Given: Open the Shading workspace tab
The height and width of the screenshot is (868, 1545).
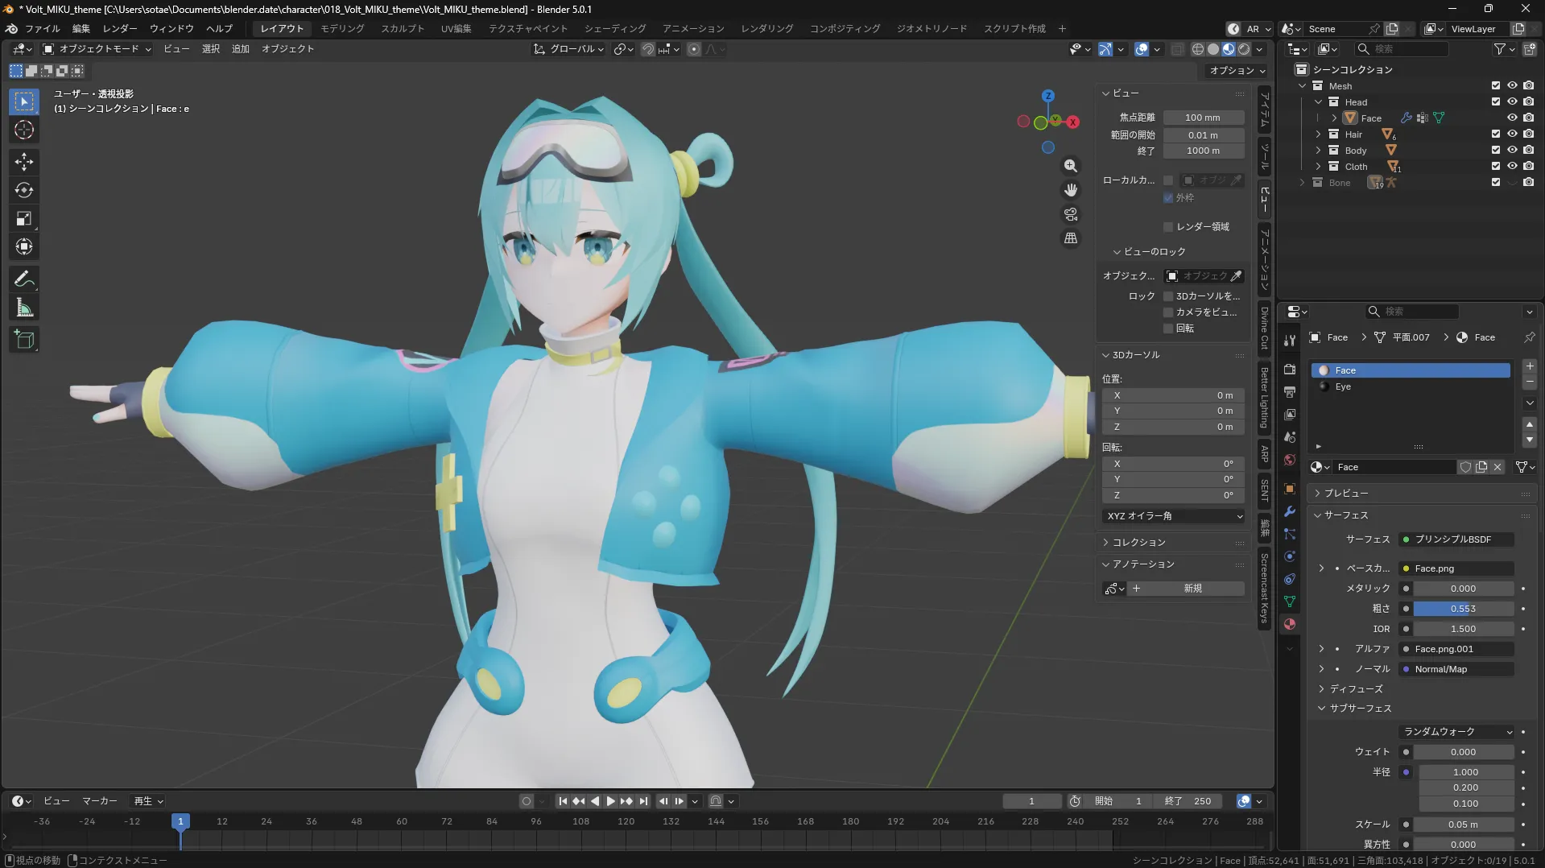Looking at the screenshot, I should (614, 29).
